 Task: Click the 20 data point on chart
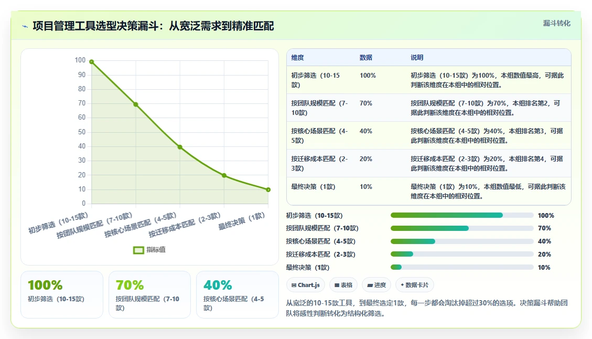pos(224,175)
